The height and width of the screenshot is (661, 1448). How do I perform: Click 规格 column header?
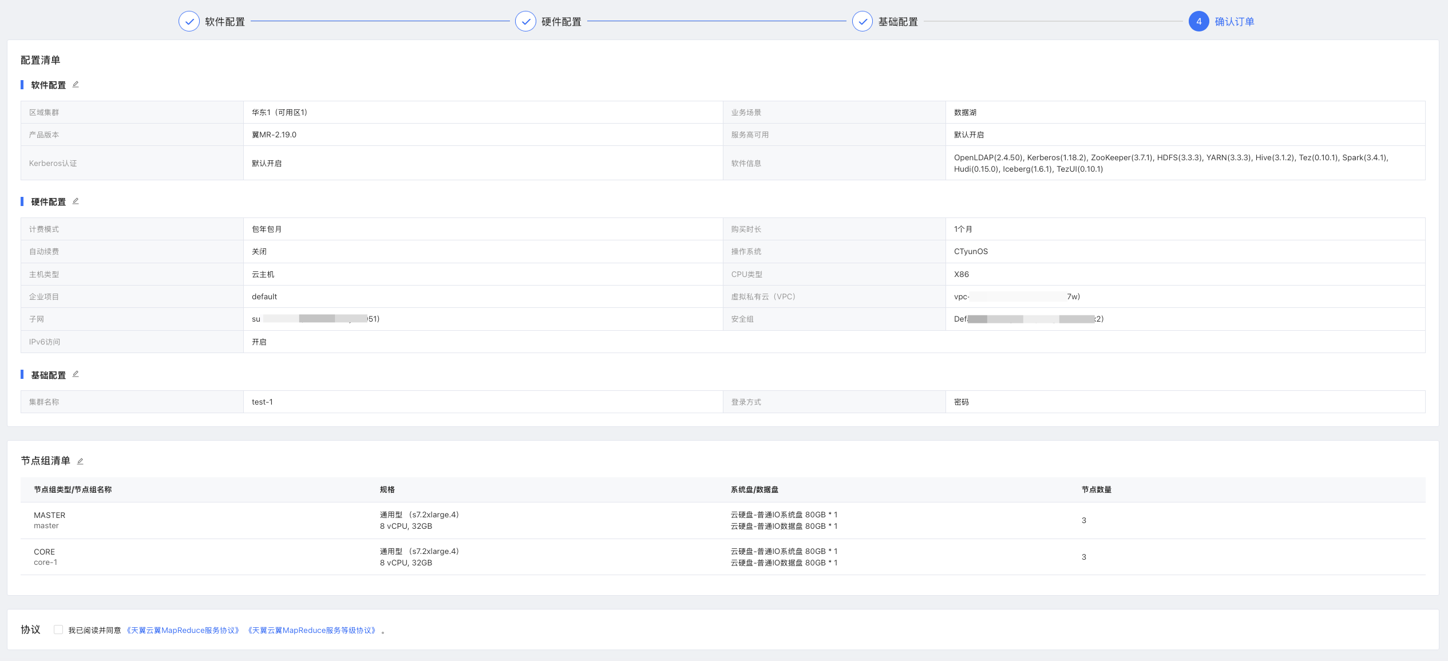pyautogui.click(x=387, y=490)
